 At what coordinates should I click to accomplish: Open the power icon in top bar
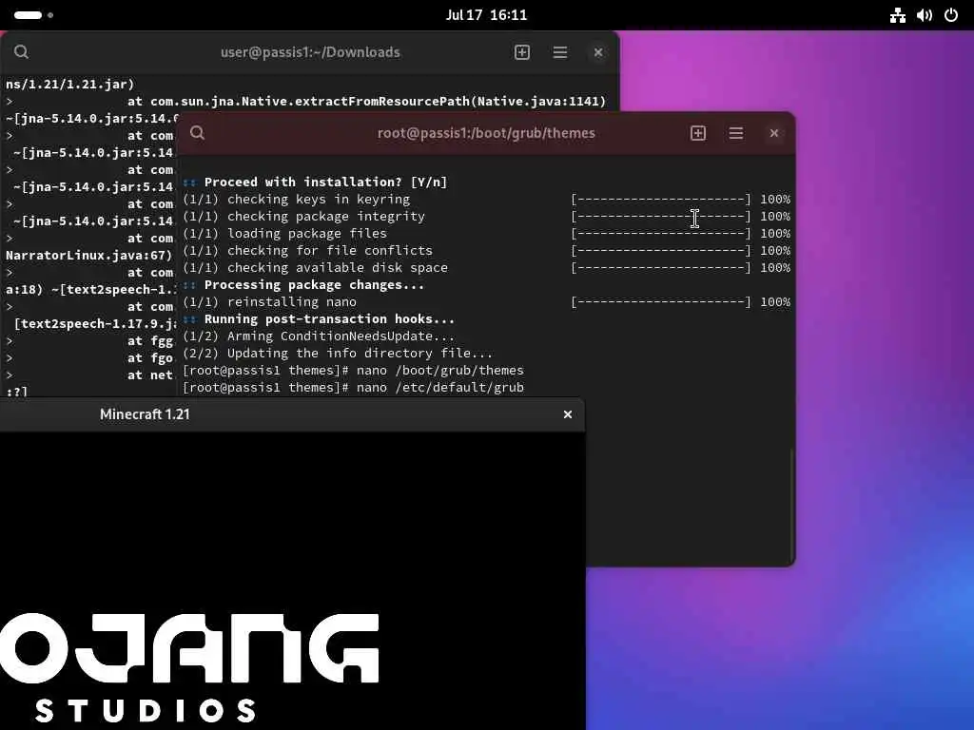pos(951,15)
